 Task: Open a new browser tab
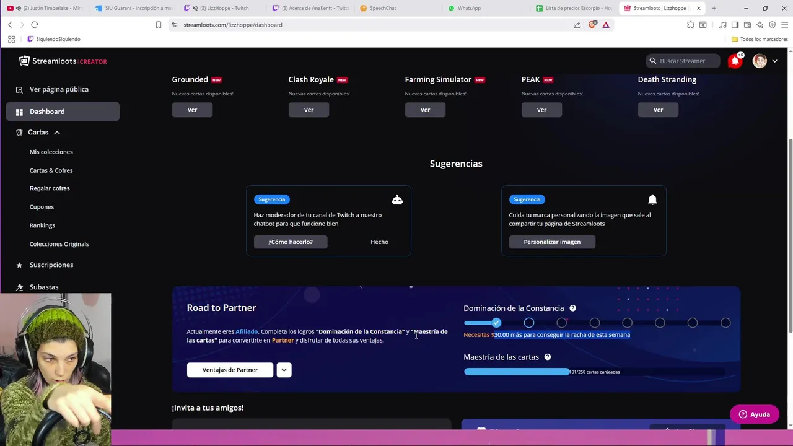(x=714, y=8)
